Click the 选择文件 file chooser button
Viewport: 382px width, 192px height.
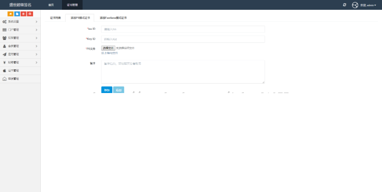(108, 48)
